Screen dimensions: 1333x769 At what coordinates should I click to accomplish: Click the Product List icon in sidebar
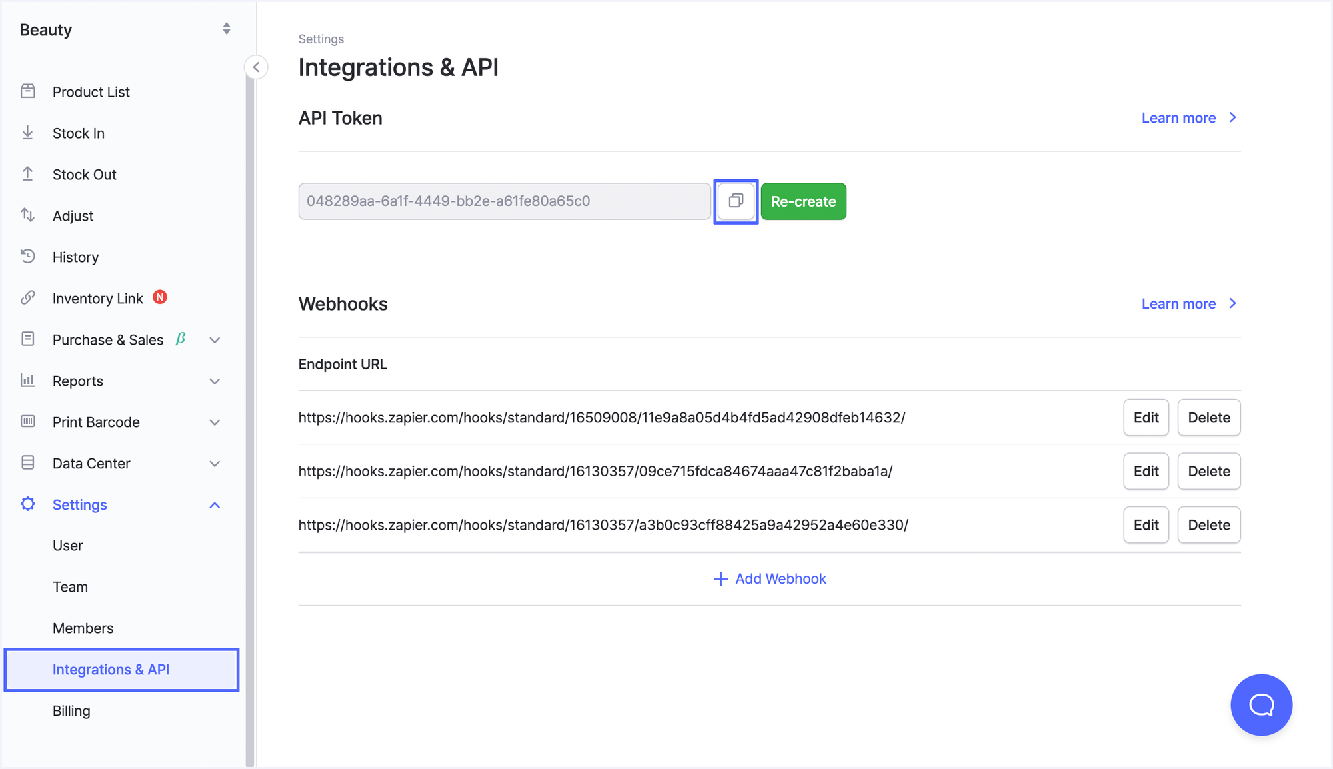coord(27,91)
